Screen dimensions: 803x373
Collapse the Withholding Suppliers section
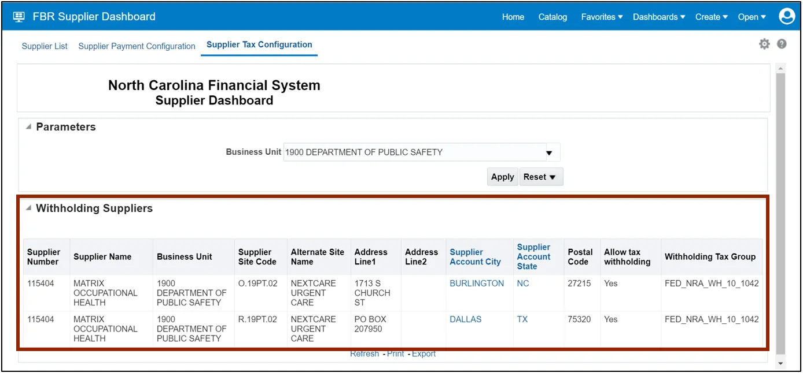pos(28,208)
